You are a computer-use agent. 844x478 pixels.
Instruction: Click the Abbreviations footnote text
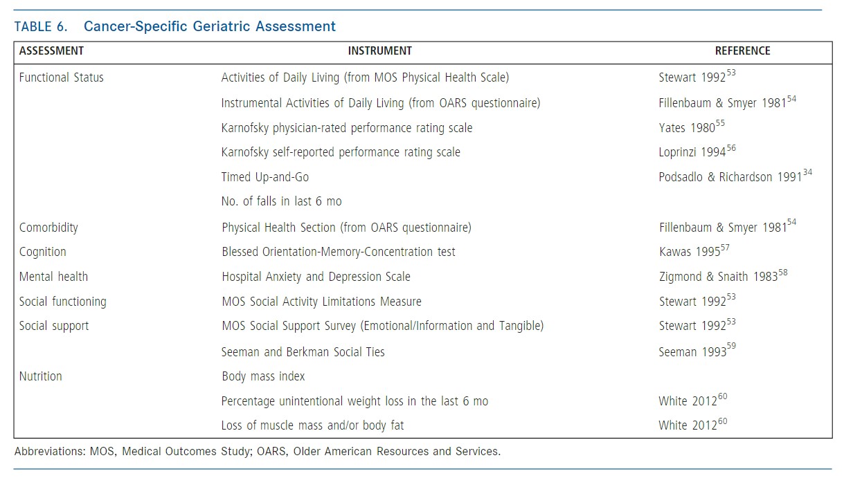tap(257, 452)
